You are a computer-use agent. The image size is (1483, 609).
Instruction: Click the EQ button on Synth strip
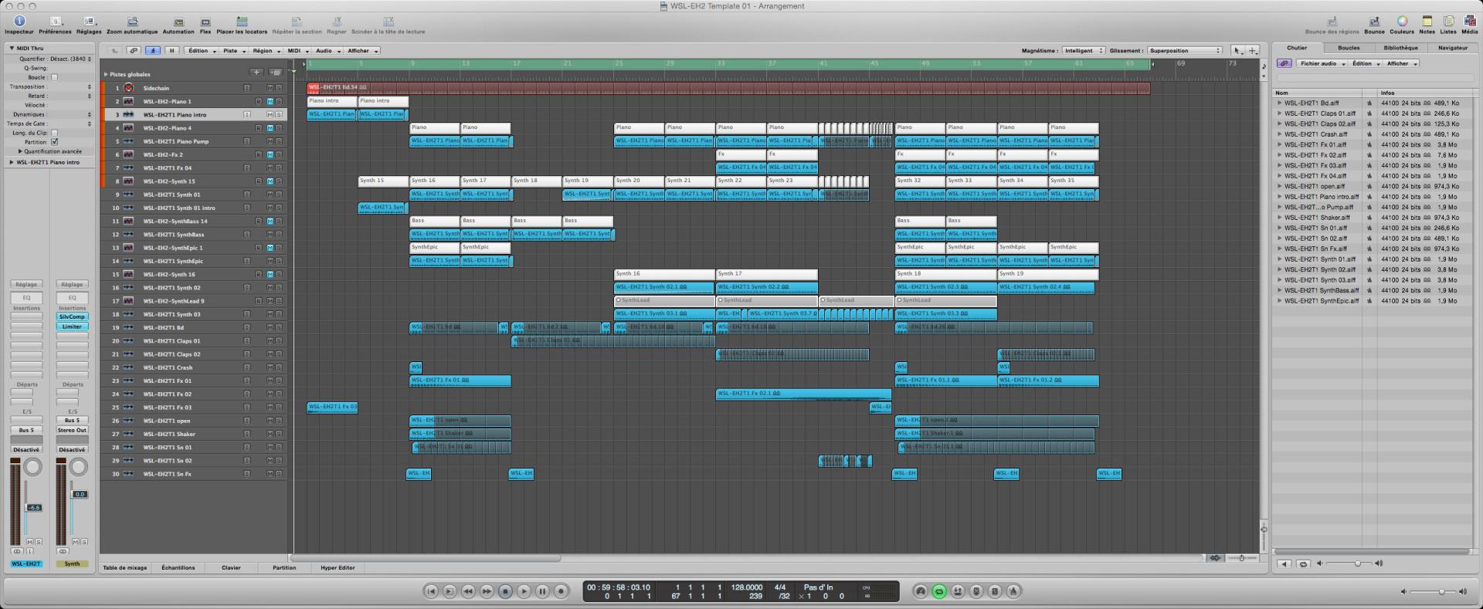coord(72,297)
